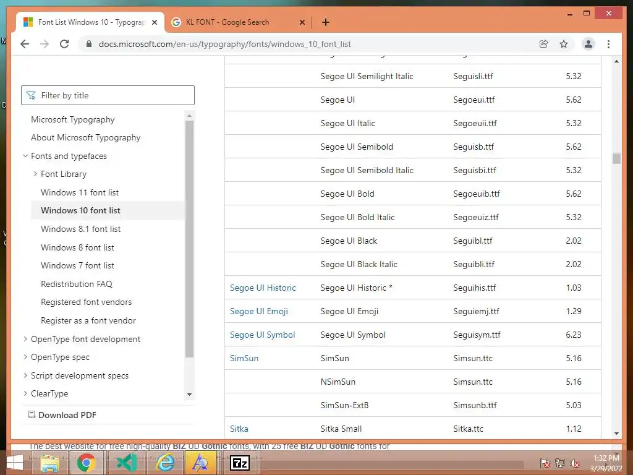Open Windows 7 font list

pos(77,265)
